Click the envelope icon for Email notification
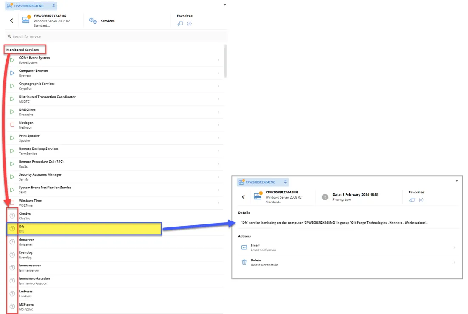This screenshot has width=468, height=314. (x=244, y=247)
